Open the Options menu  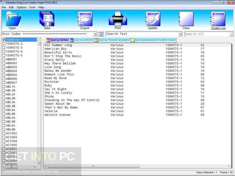tap(21, 7)
